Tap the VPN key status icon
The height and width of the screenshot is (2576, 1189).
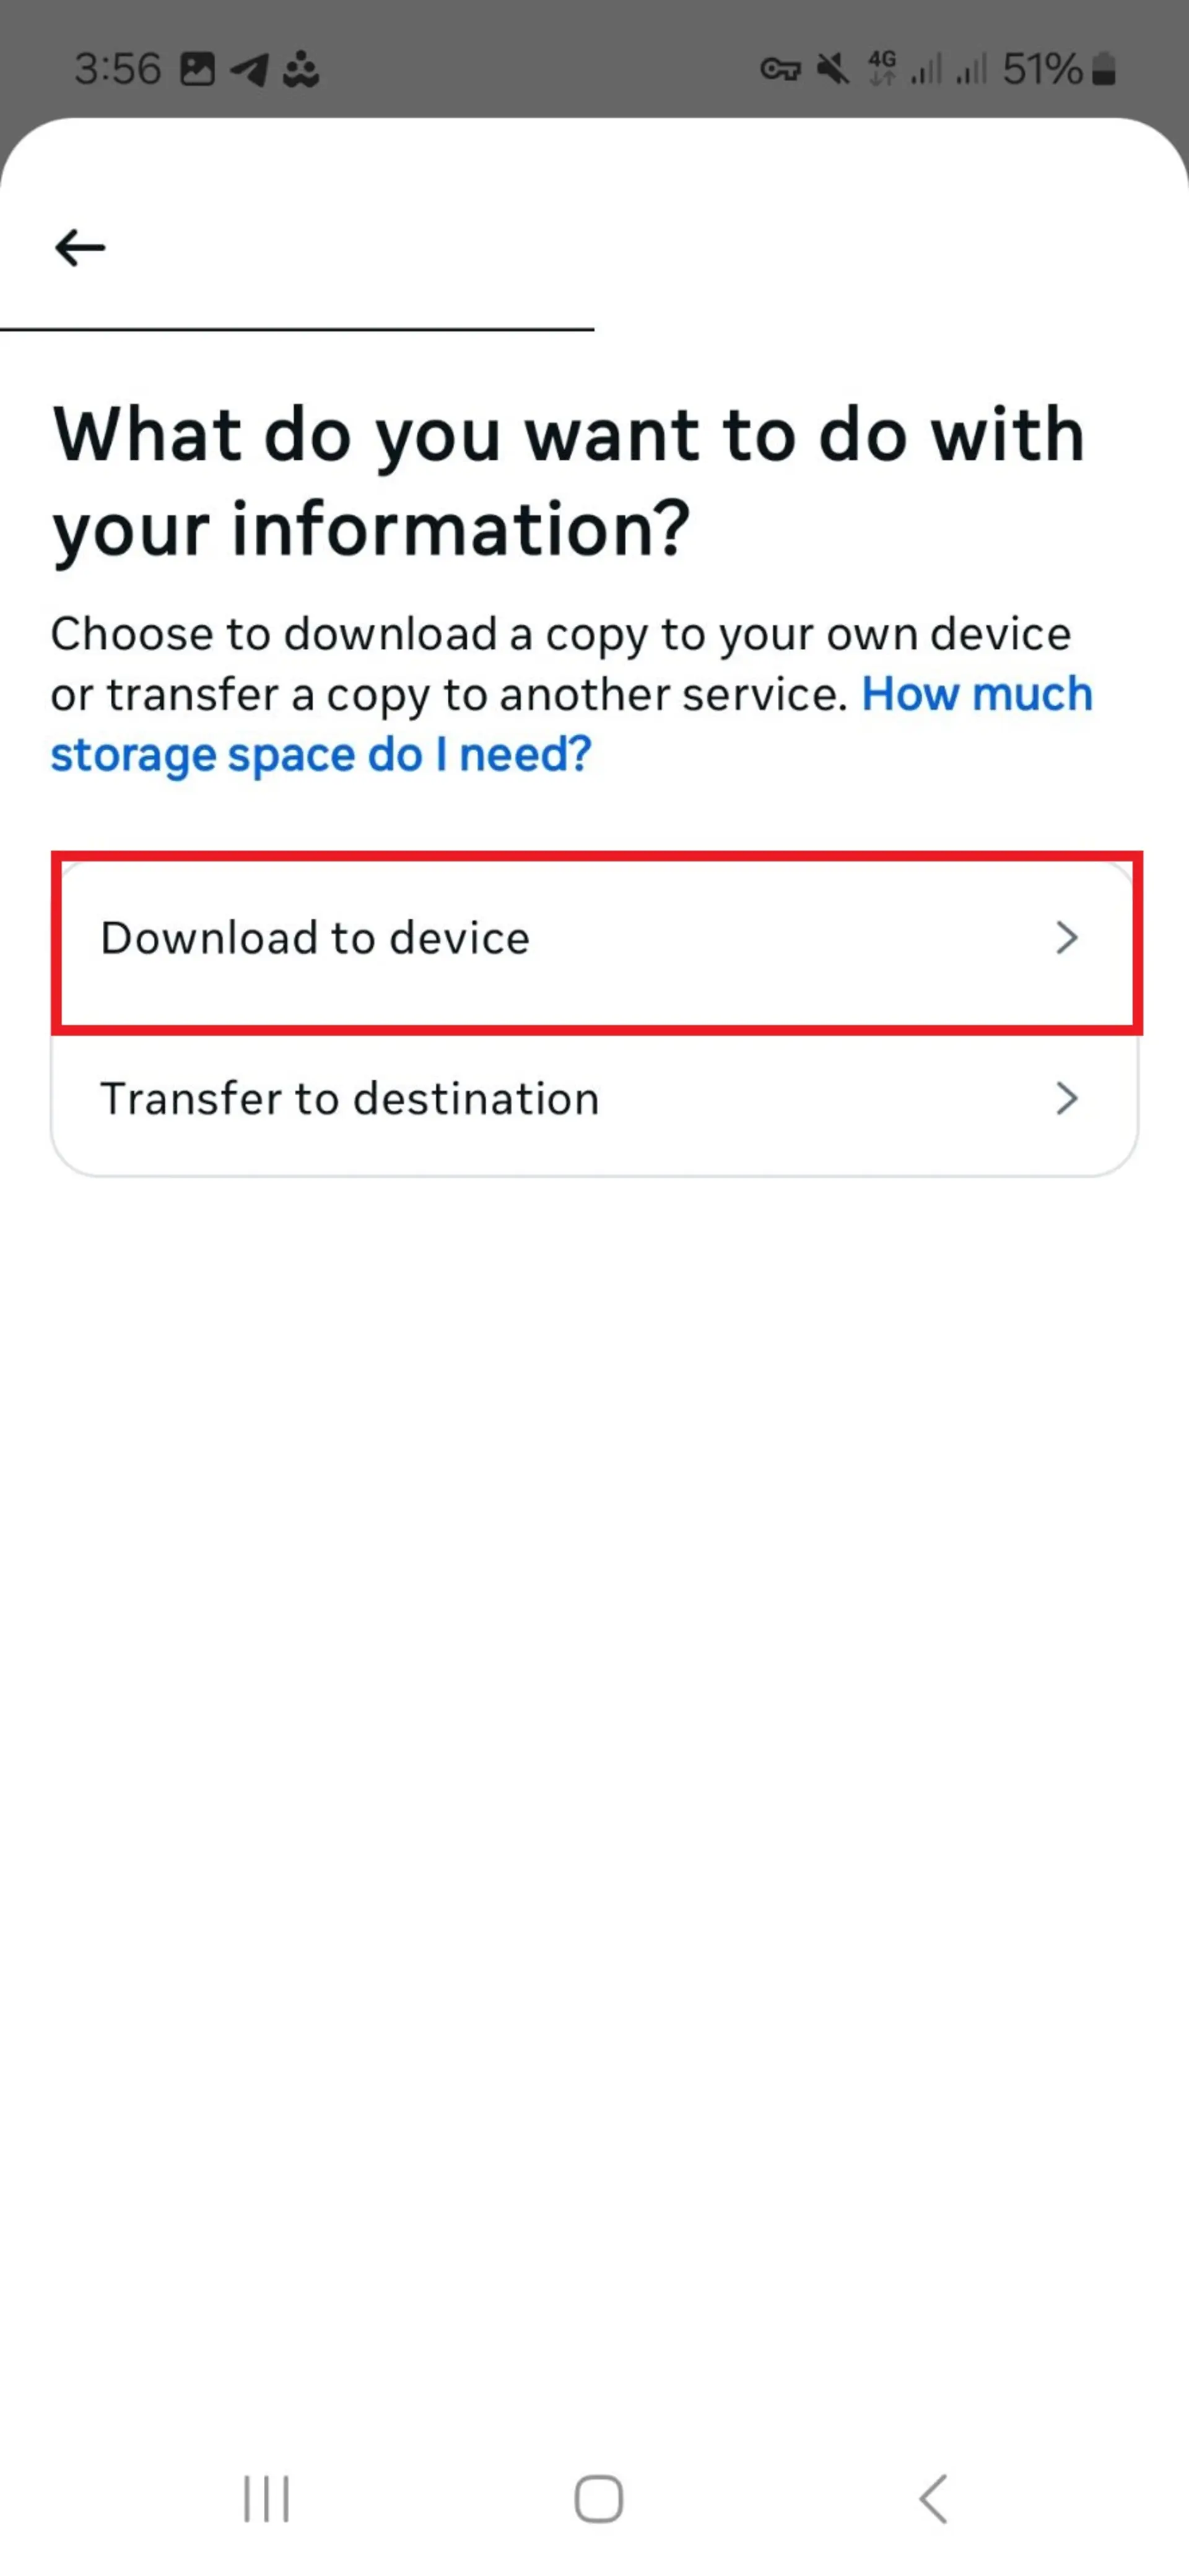click(x=780, y=69)
